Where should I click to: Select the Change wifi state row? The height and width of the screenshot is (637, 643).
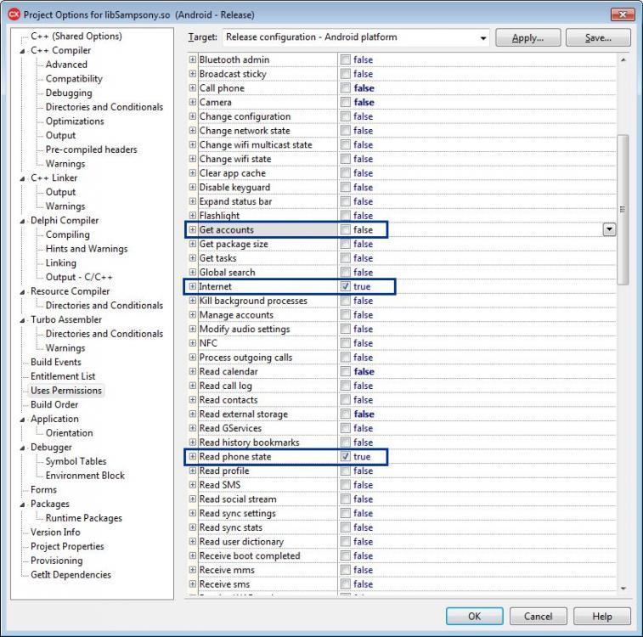[402, 159]
